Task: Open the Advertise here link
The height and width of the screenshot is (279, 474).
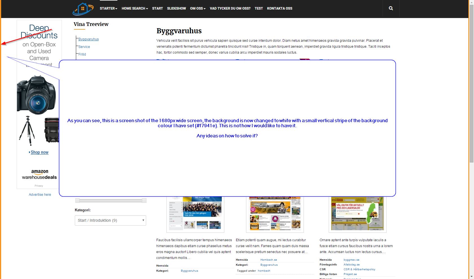Action: click(40, 195)
